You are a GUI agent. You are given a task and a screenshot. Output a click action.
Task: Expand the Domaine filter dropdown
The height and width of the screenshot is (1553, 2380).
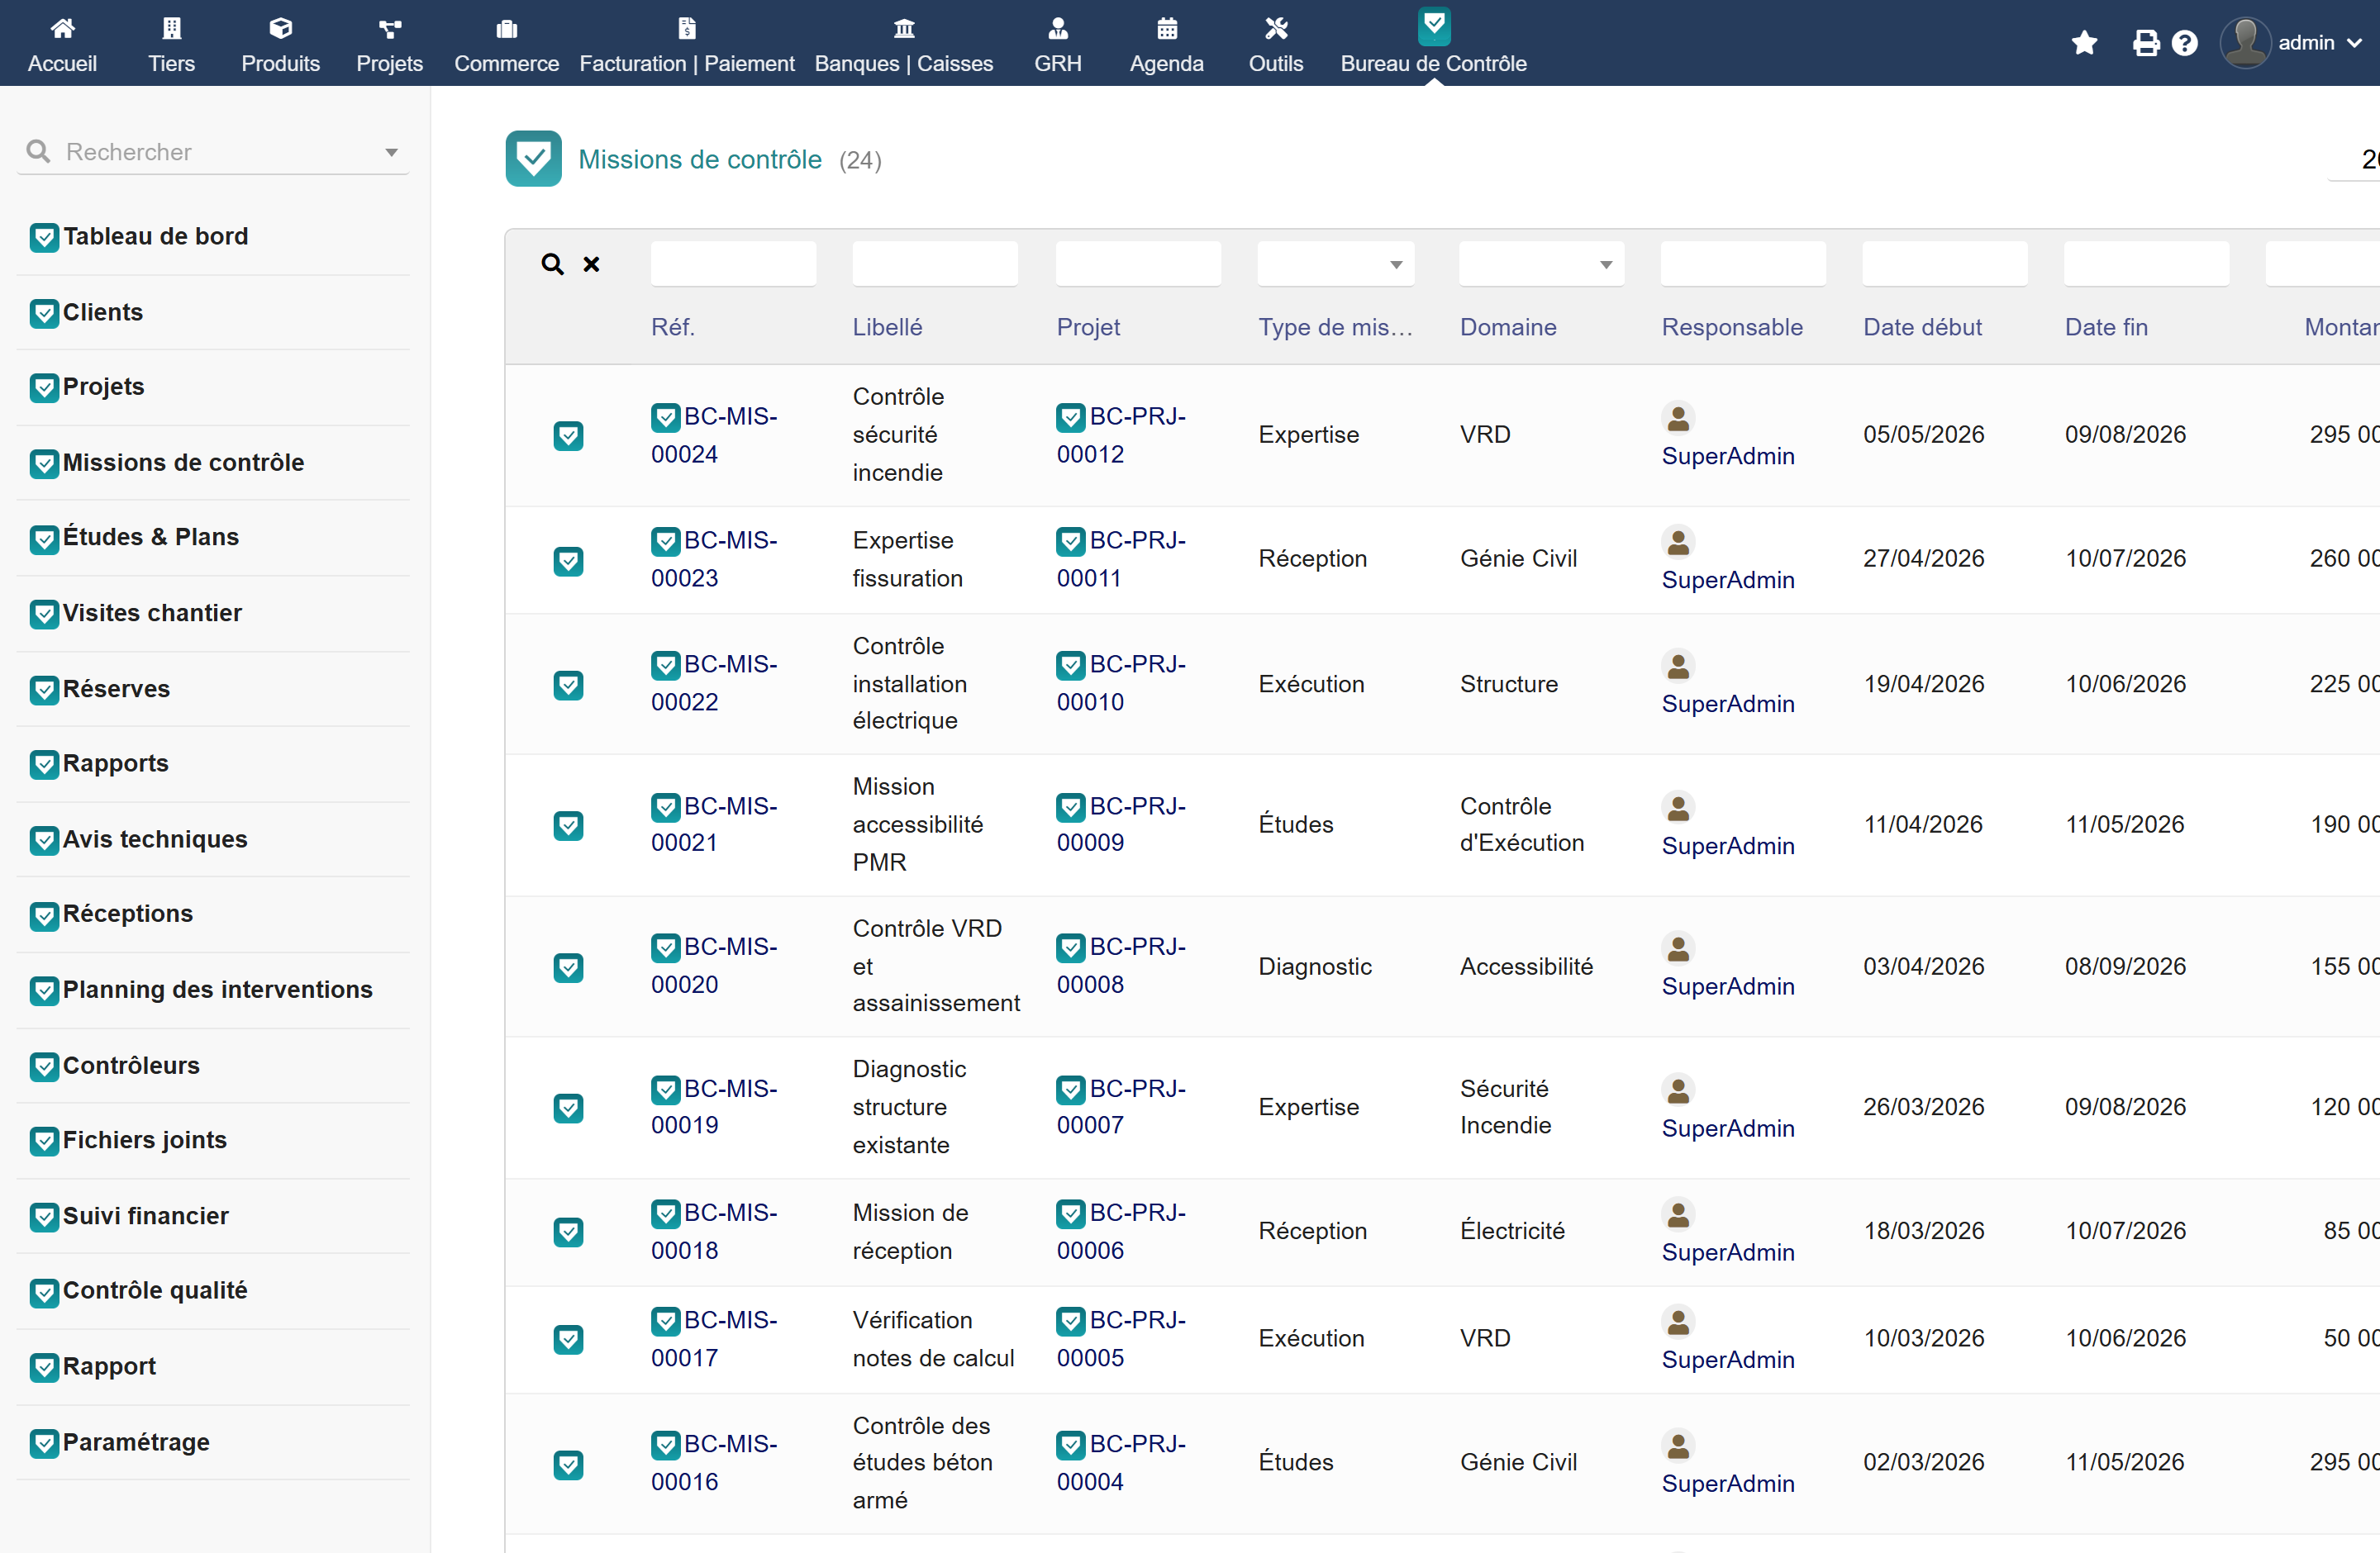pyautogui.click(x=1542, y=264)
